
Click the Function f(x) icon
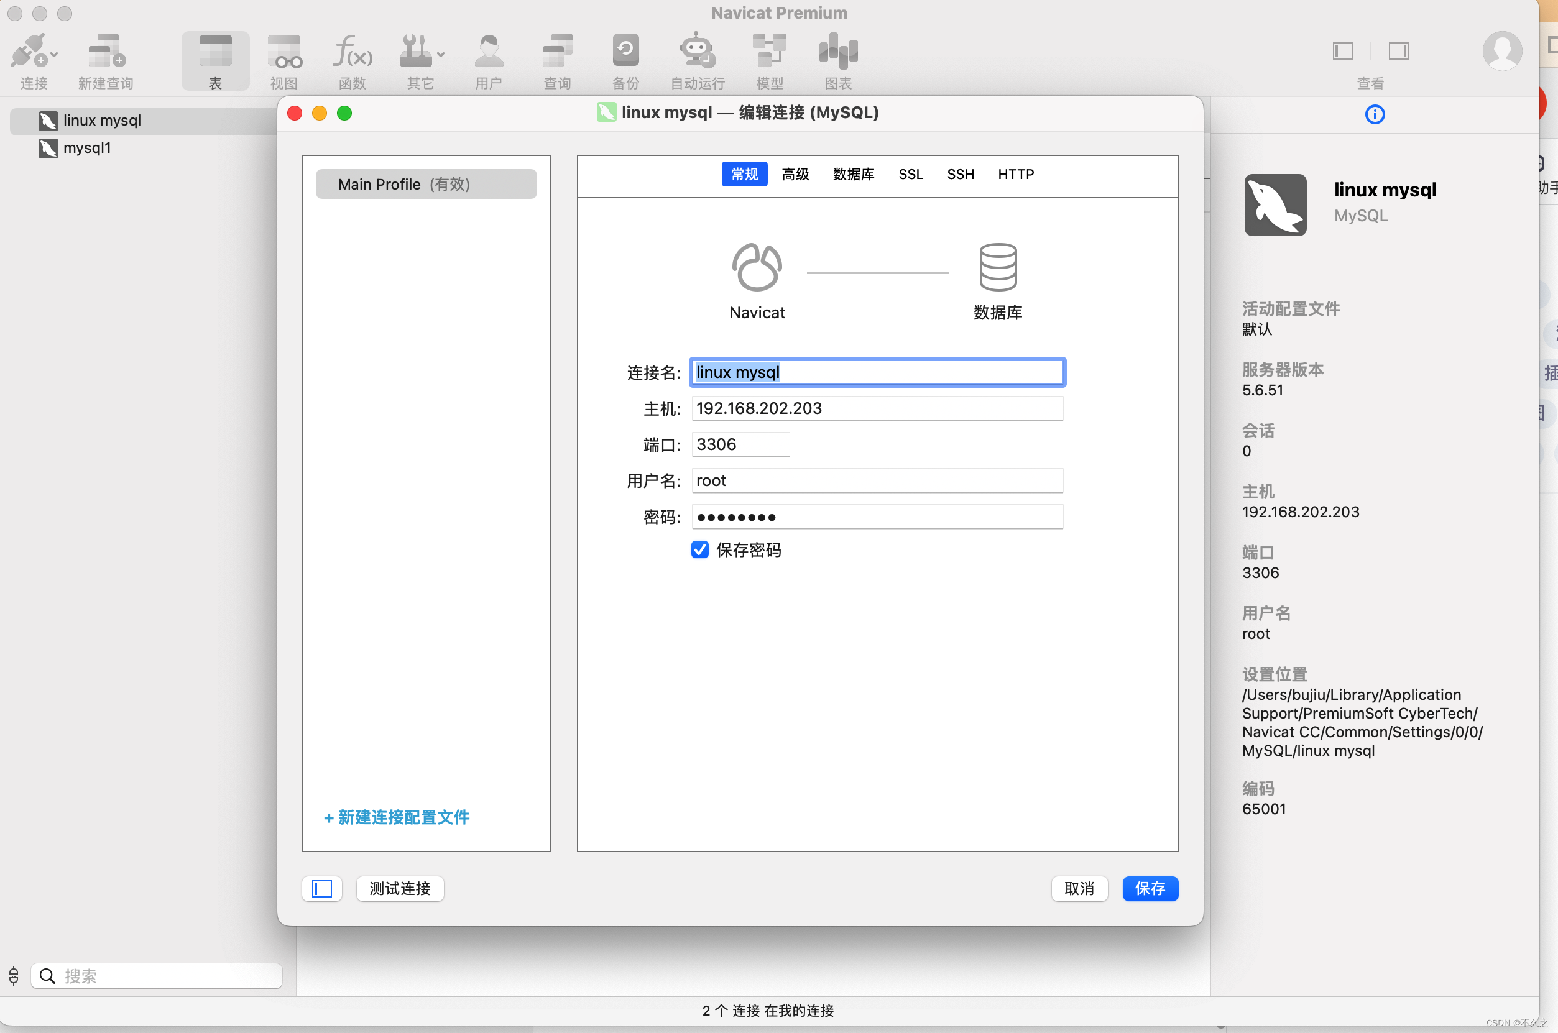click(x=353, y=51)
